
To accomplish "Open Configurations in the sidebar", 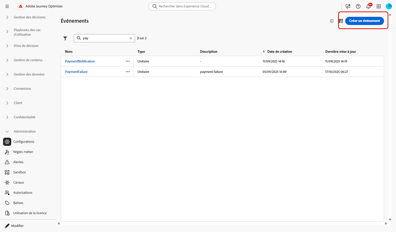I will (24, 142).
